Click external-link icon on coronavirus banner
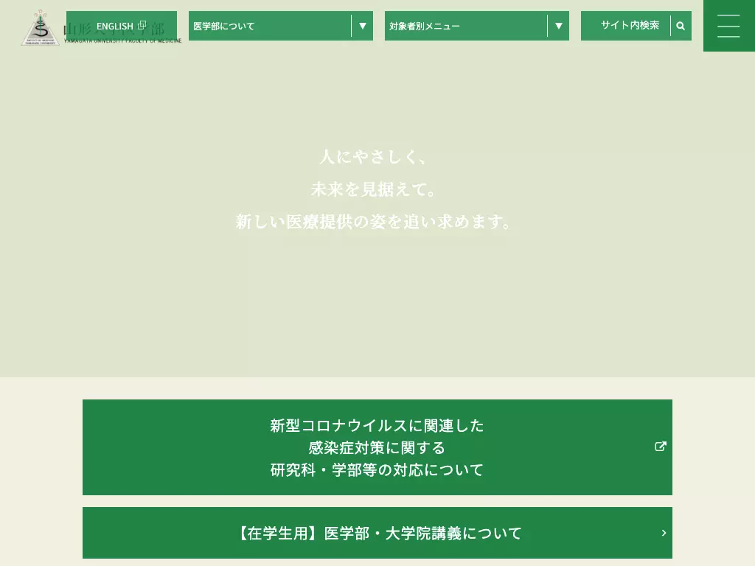Image resolution: width=755 pixels, height=566 pixels. (661, 447)
